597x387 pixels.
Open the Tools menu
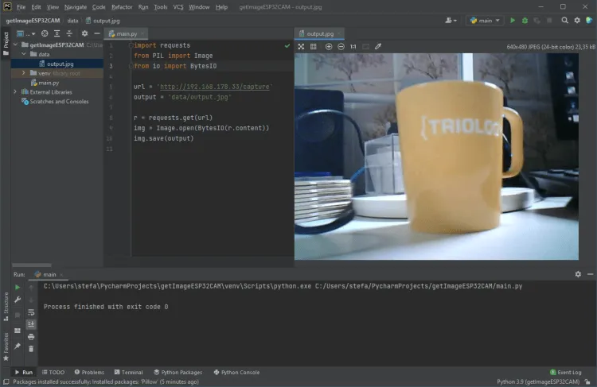click(x=161, y=7)
